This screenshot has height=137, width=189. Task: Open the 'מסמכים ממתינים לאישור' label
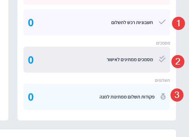pyautogui.click(x=130, y=60)
